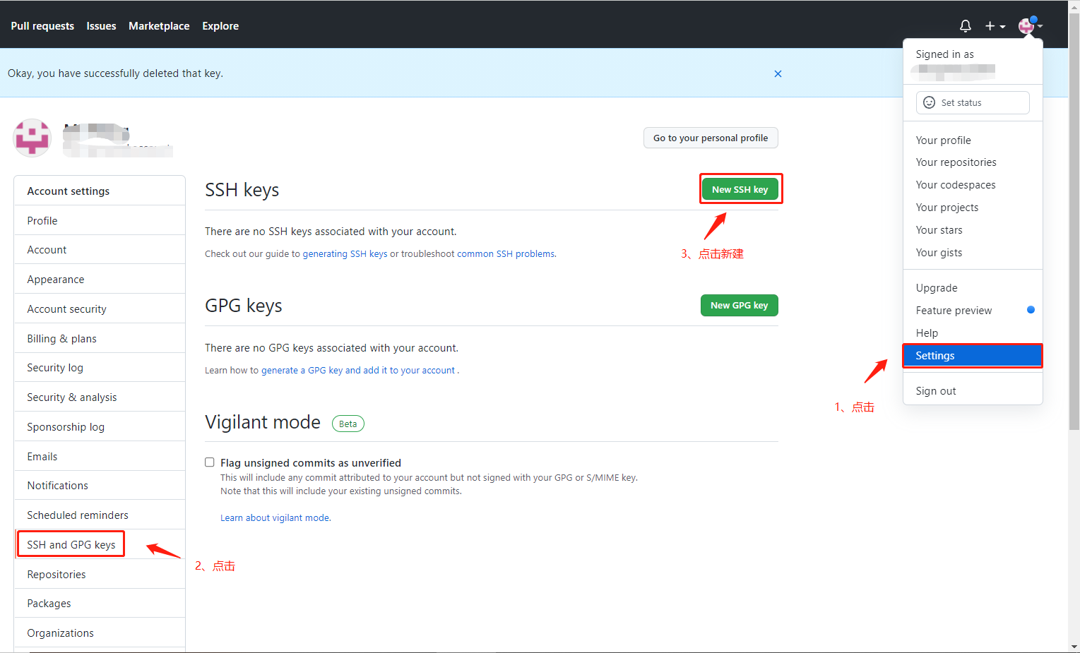Click the large profile picture thumbnail
The height and width of the screenshot is (653, 1080).
pyautogui.click(x=32, y=138)
